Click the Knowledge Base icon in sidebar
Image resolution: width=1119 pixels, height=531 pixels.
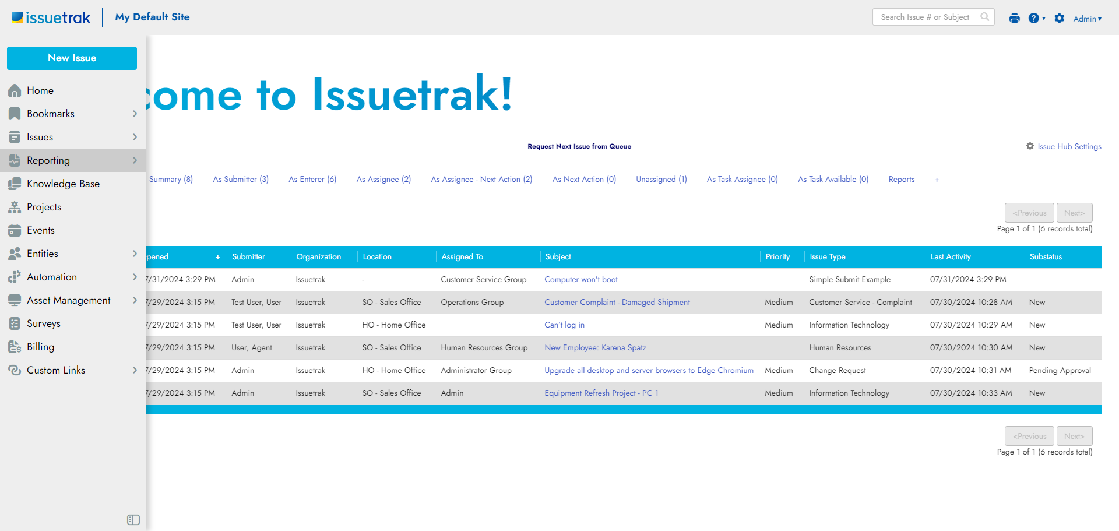coord(15,184)
